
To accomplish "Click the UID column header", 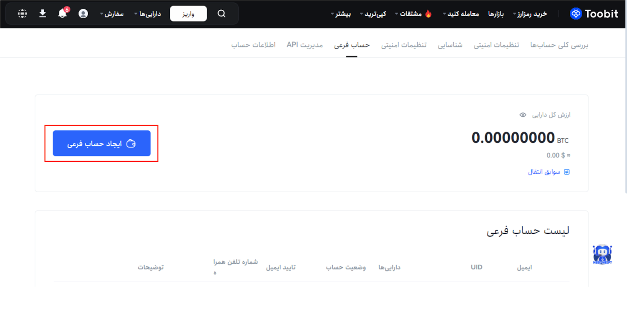I will point(477,267).
